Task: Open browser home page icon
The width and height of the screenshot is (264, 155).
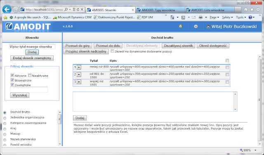Action: point(246,10)
